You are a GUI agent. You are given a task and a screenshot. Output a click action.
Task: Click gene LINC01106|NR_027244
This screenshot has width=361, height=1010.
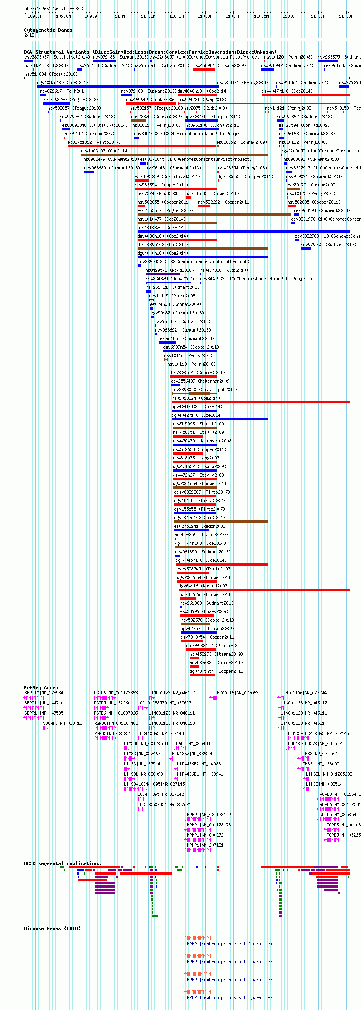tap(303, 693)
